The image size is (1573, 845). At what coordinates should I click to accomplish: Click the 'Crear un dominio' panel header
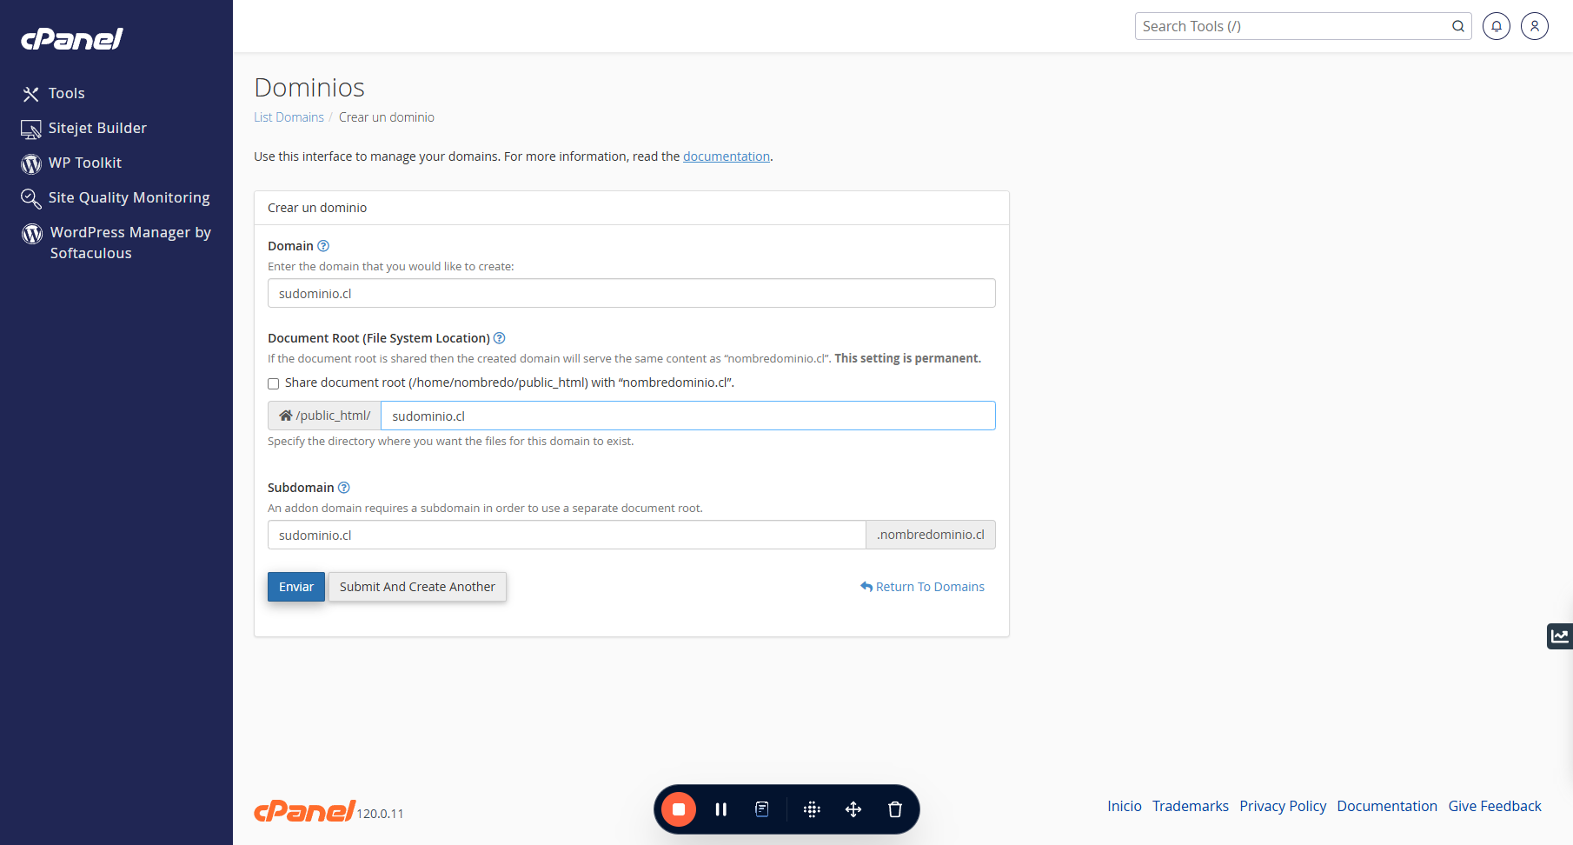pyautogui.click(x=632, y=208)
